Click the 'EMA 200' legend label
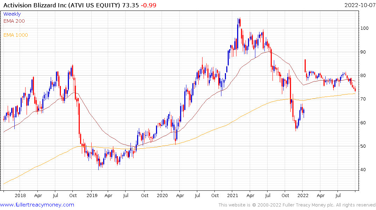 pyautogui.click(x=14, y=21)
